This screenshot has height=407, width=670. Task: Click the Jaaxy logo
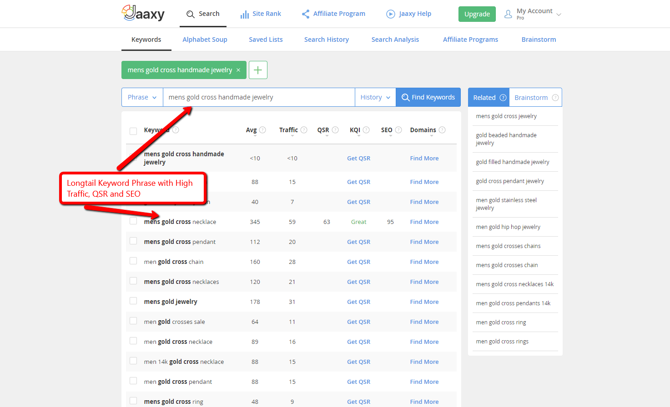pyautogui.click(x=143, y=13)
